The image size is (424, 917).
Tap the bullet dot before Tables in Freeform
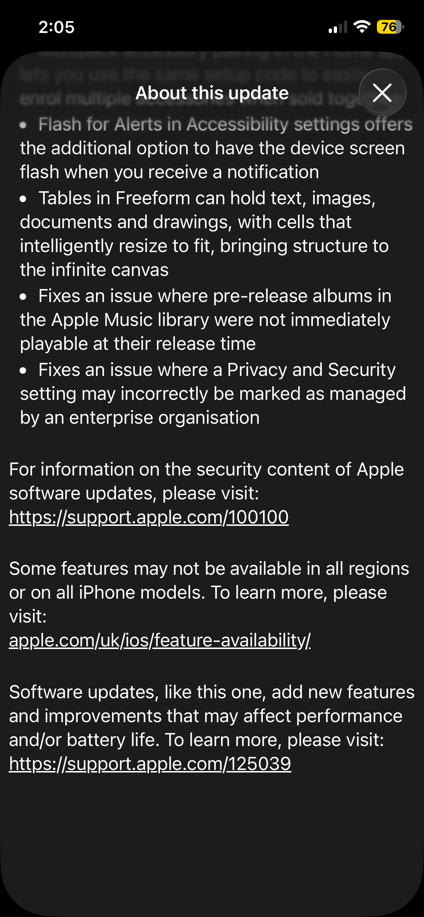23,199
